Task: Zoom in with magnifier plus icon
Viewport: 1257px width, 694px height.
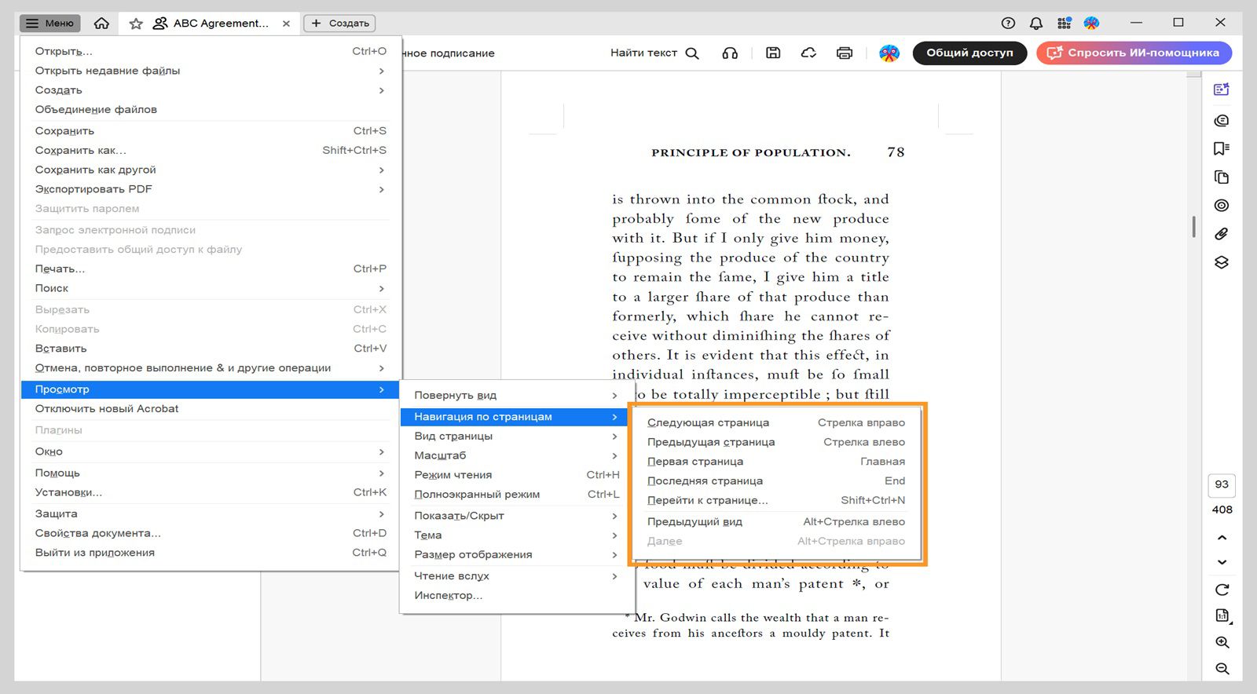Action: coord(1222,642)
